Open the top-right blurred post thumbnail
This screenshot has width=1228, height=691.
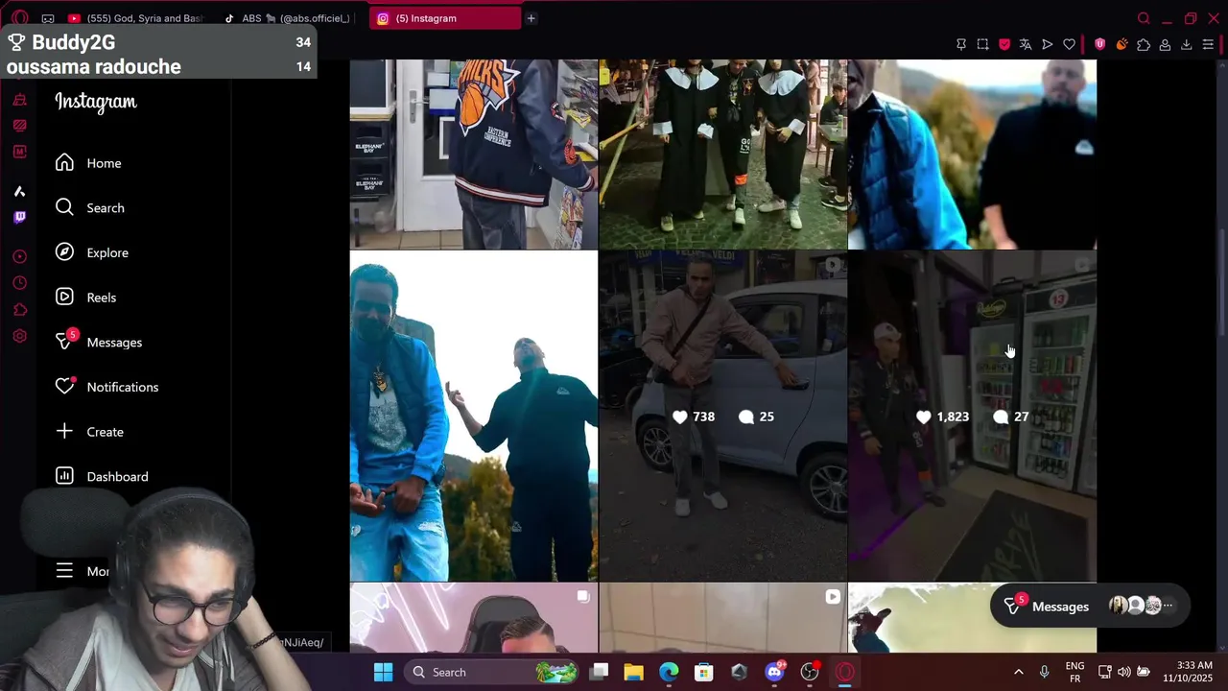click(973, 154)
